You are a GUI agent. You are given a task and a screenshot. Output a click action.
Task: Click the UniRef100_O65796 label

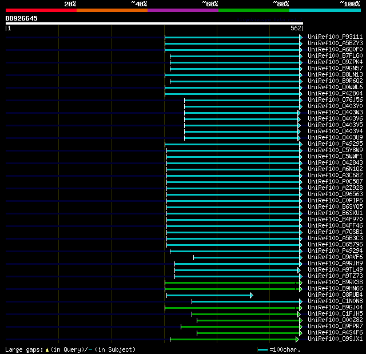[x=335, y=245]
